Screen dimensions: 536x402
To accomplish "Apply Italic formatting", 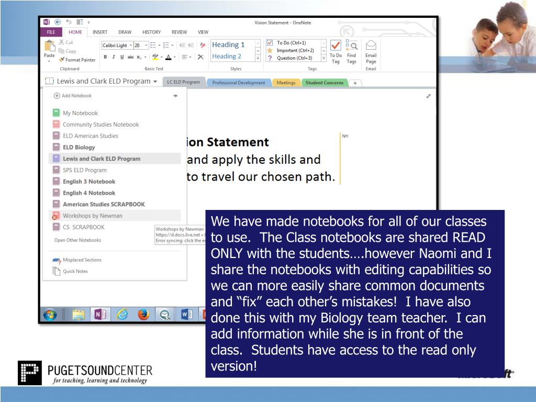I will click(x=114, y=57).
